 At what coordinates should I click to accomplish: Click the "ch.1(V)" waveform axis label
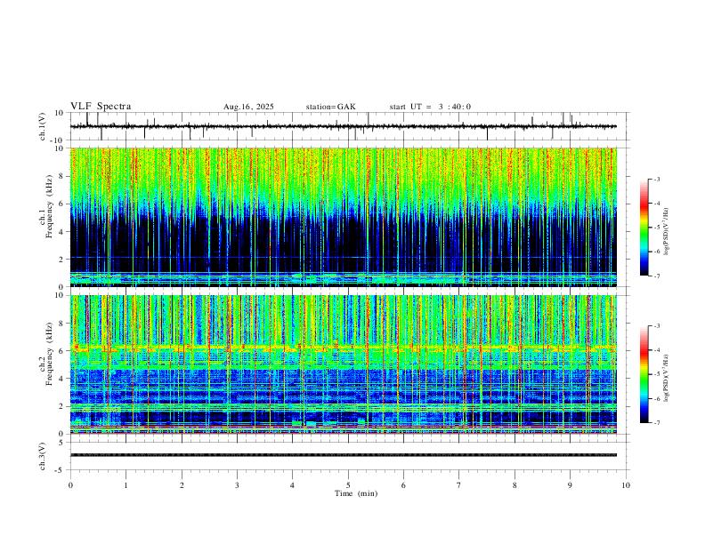[43, 126]
